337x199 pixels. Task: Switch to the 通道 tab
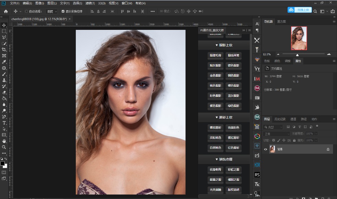[293, 119]
